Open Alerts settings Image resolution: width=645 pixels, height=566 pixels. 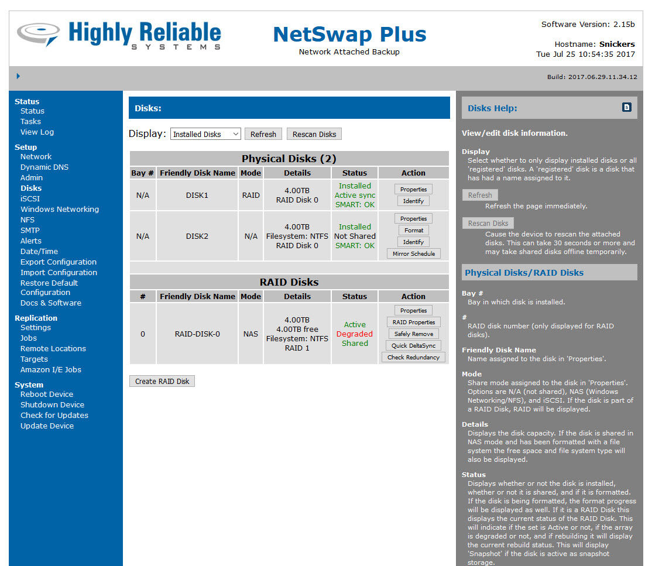pyautogui.click(x=31, y=241)
